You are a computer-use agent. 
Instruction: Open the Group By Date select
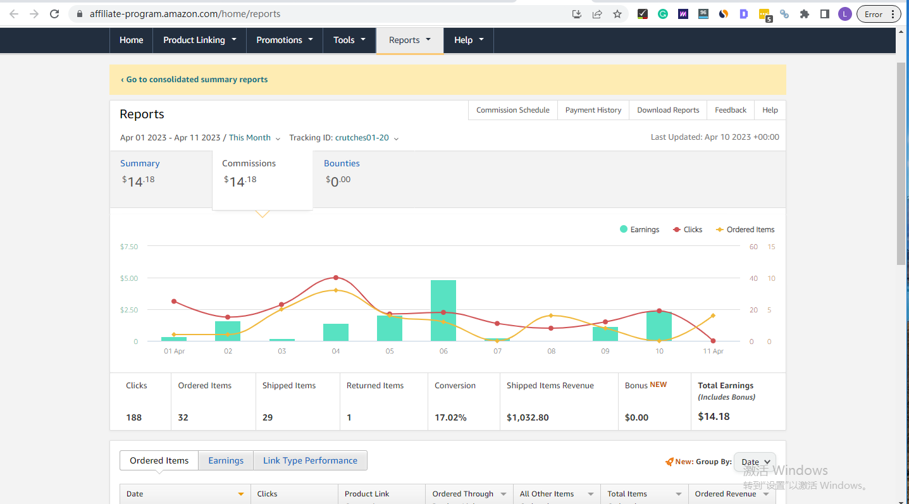pyautogui.click(x=755, y=462)
